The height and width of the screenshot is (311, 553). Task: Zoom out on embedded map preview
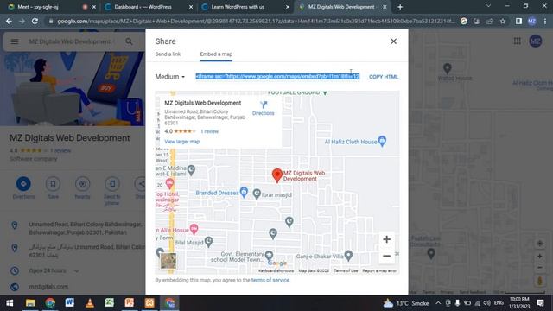pyautogui.click(x=386, y=256)
